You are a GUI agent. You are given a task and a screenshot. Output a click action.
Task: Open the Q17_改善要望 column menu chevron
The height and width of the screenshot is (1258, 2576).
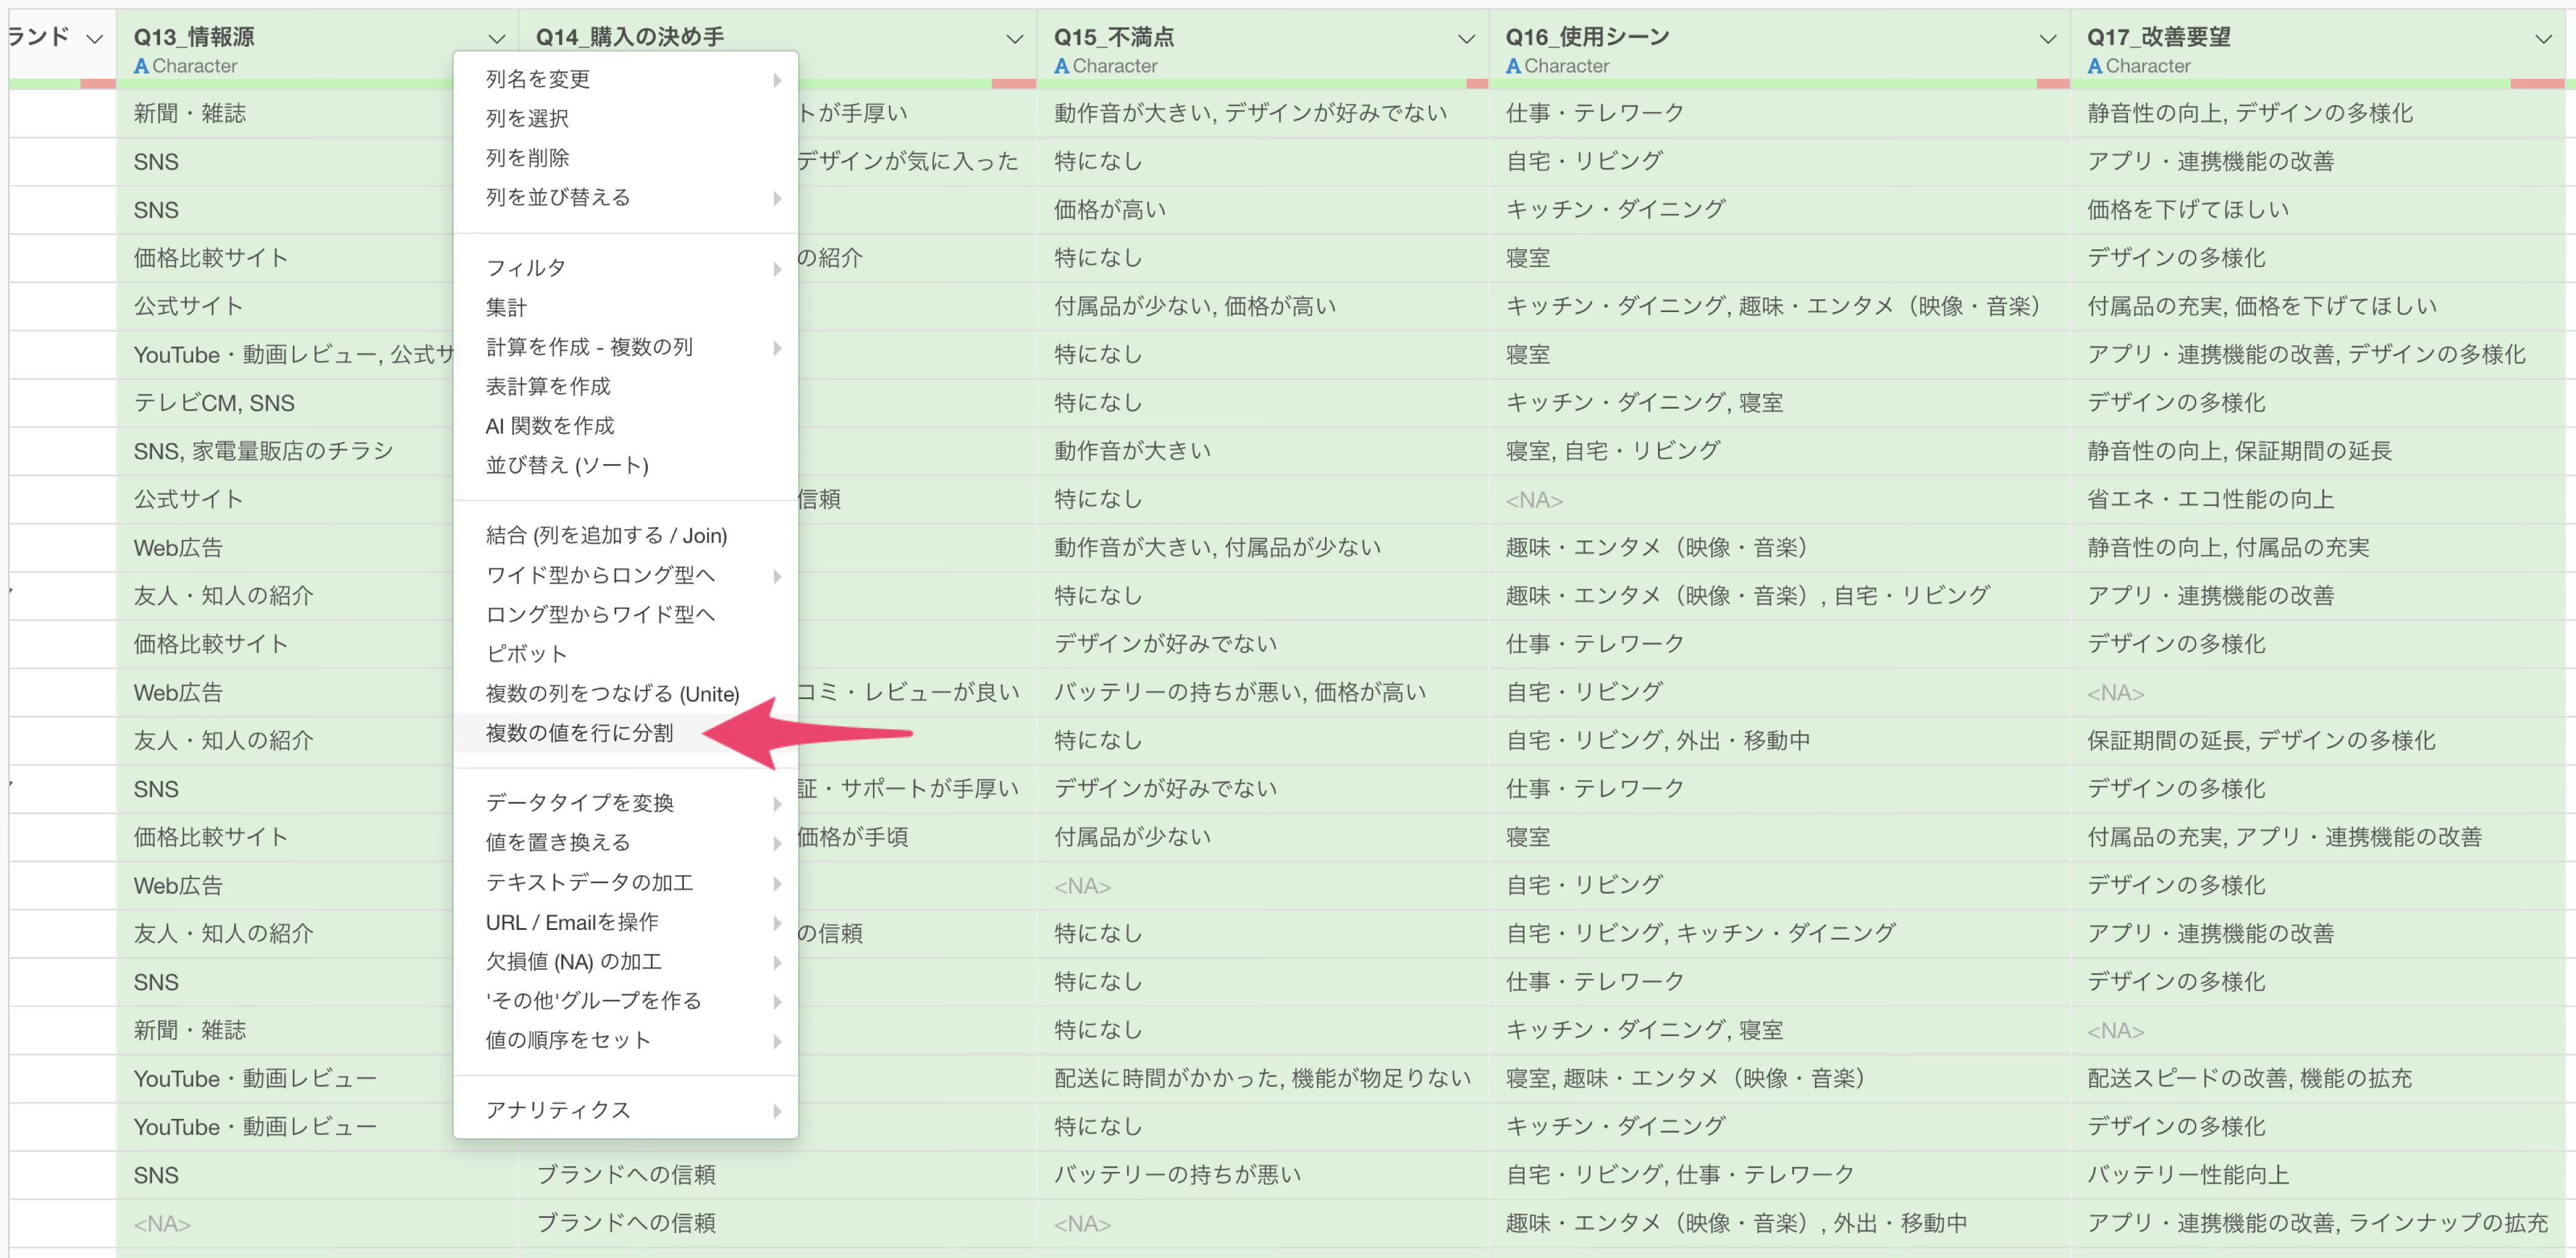2543,38
